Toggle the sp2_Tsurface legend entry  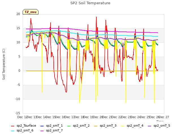click(23, 126)
